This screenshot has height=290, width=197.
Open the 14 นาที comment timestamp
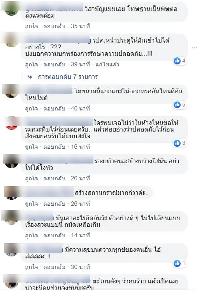tap(80, 235)
